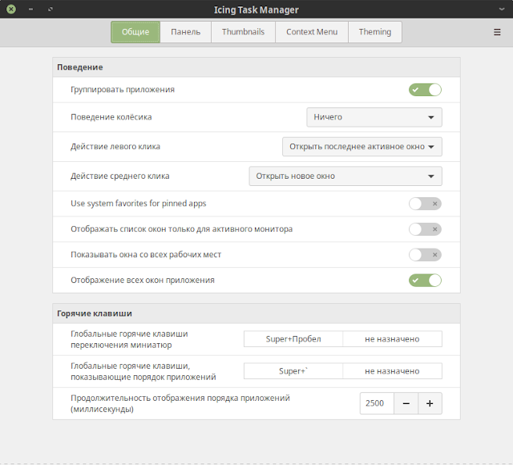Screen dimensions: 513x465
Task: Click the Super+` hotkey binding
Action: (293, 371)
